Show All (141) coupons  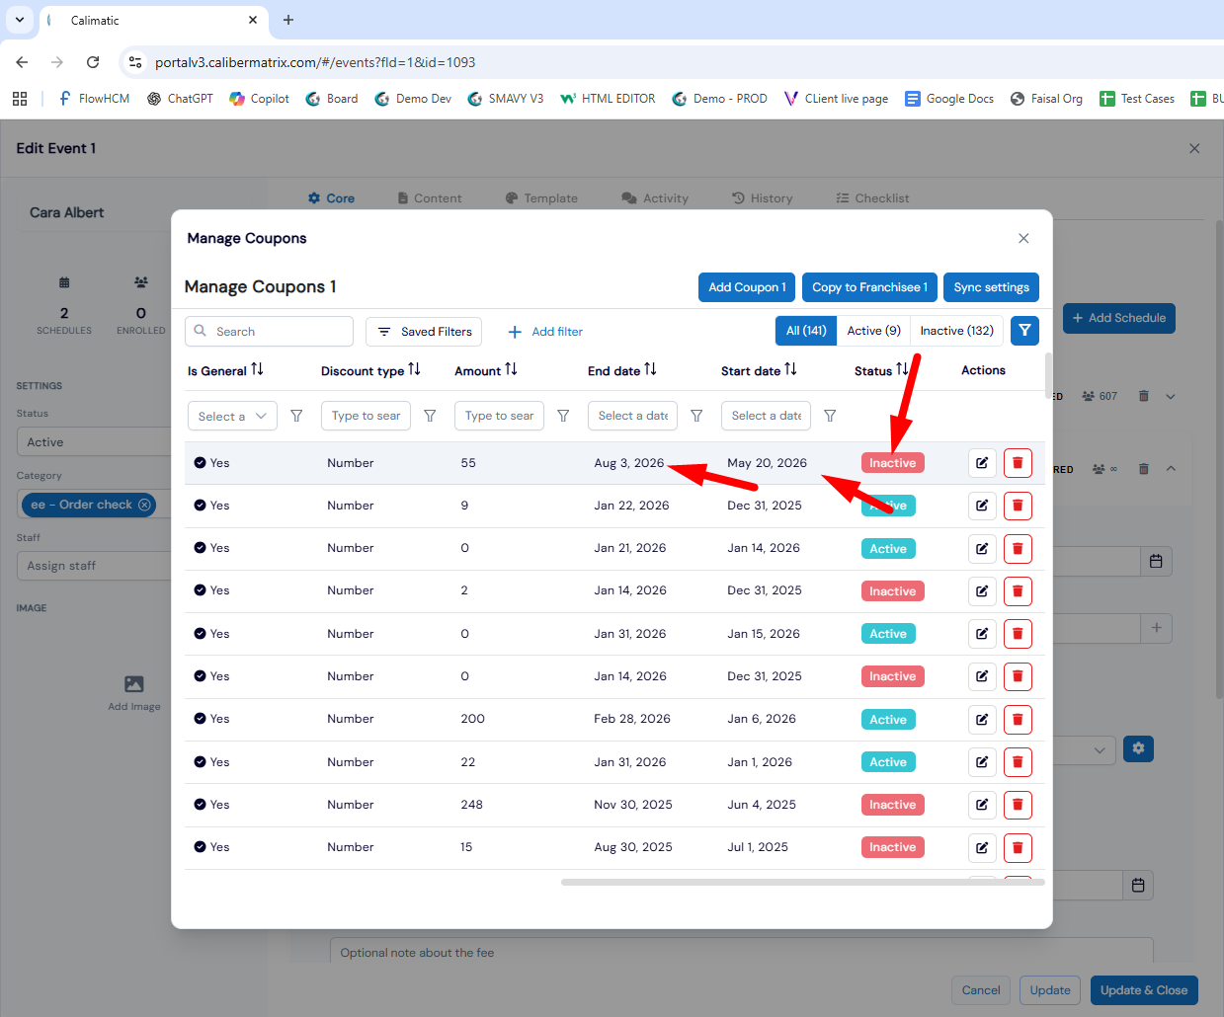(x=806, y=331)
